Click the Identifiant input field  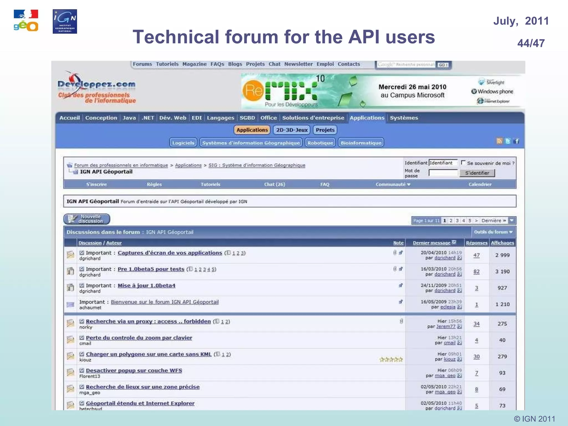[443, 163]
